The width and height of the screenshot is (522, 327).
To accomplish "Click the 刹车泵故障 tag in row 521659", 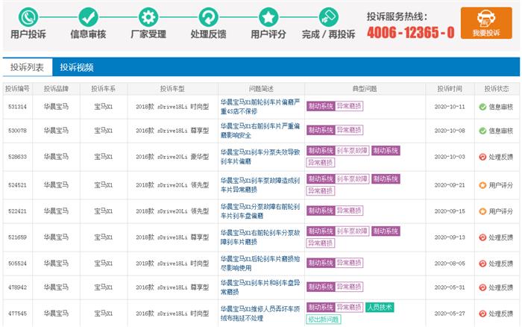I will click(x=352, y=231).
